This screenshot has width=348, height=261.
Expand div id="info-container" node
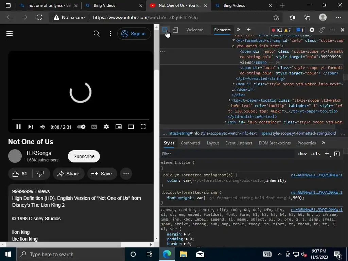pos(226,122)
